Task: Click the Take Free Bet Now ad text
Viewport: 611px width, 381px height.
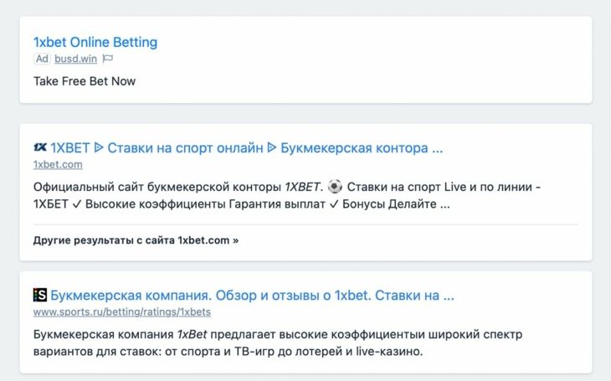Action: (85, 81)
